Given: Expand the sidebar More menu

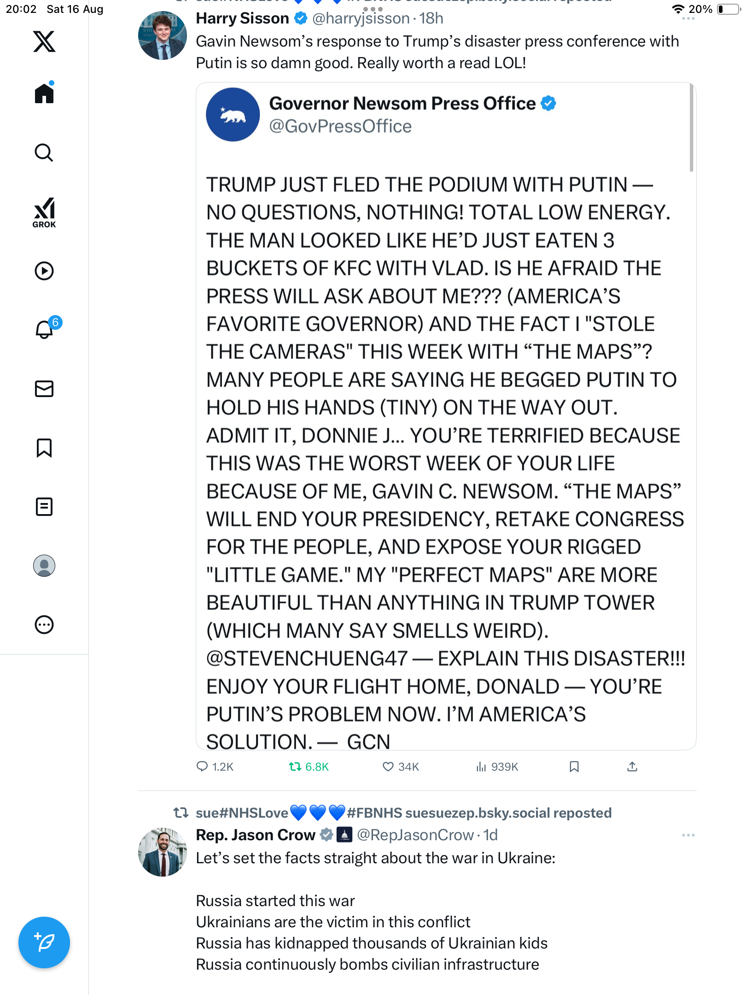Looking at the screenshot, I should point(44,625).
